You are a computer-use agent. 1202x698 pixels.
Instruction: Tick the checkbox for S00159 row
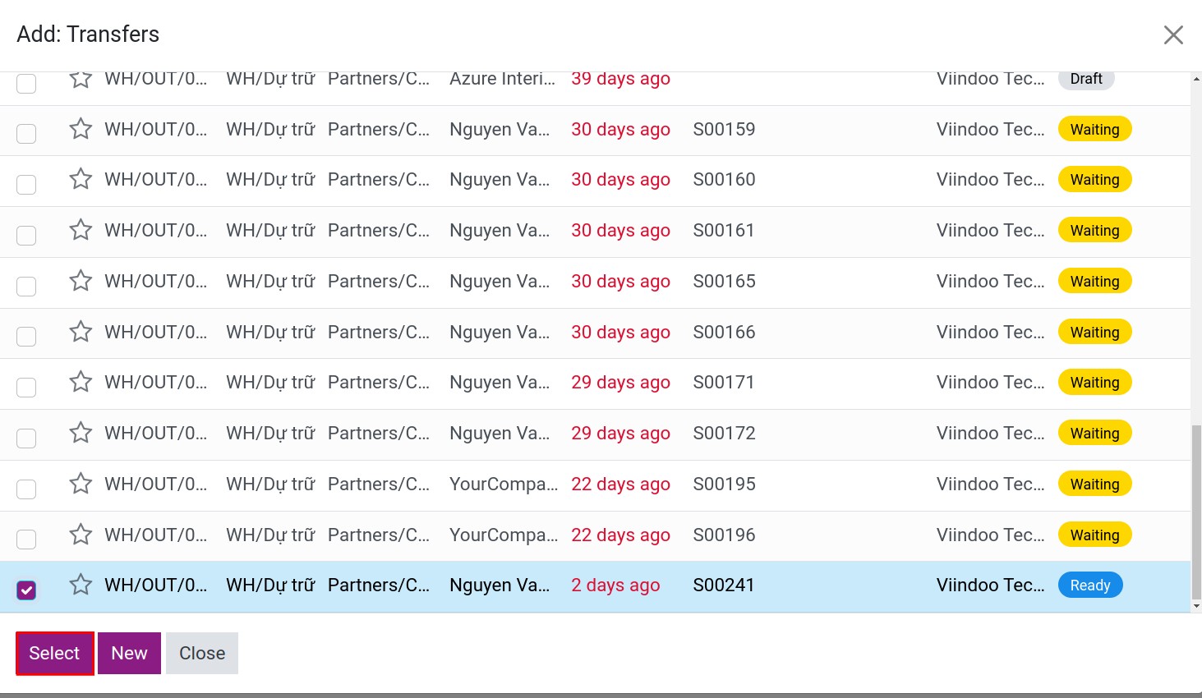coord(26,134)
